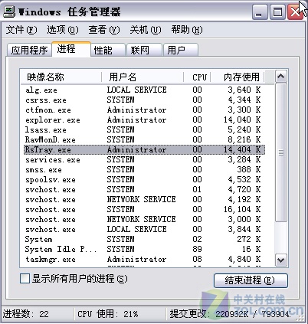Screen dimensions: 308x324
Task: Click the scrollbar up arrow
Action: [x=281, y=77]
